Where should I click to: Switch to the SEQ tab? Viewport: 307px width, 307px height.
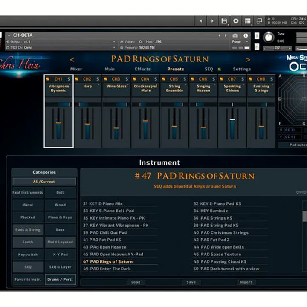click(209, 69)
